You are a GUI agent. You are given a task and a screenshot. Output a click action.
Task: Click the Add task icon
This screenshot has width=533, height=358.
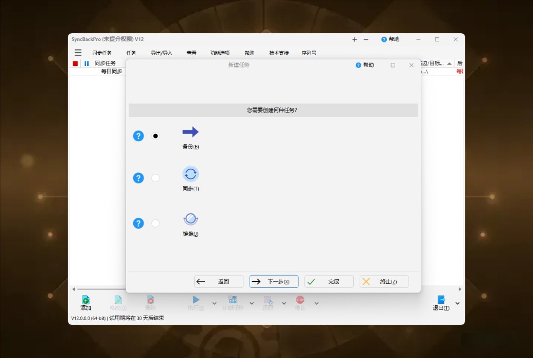click(85, 301)
